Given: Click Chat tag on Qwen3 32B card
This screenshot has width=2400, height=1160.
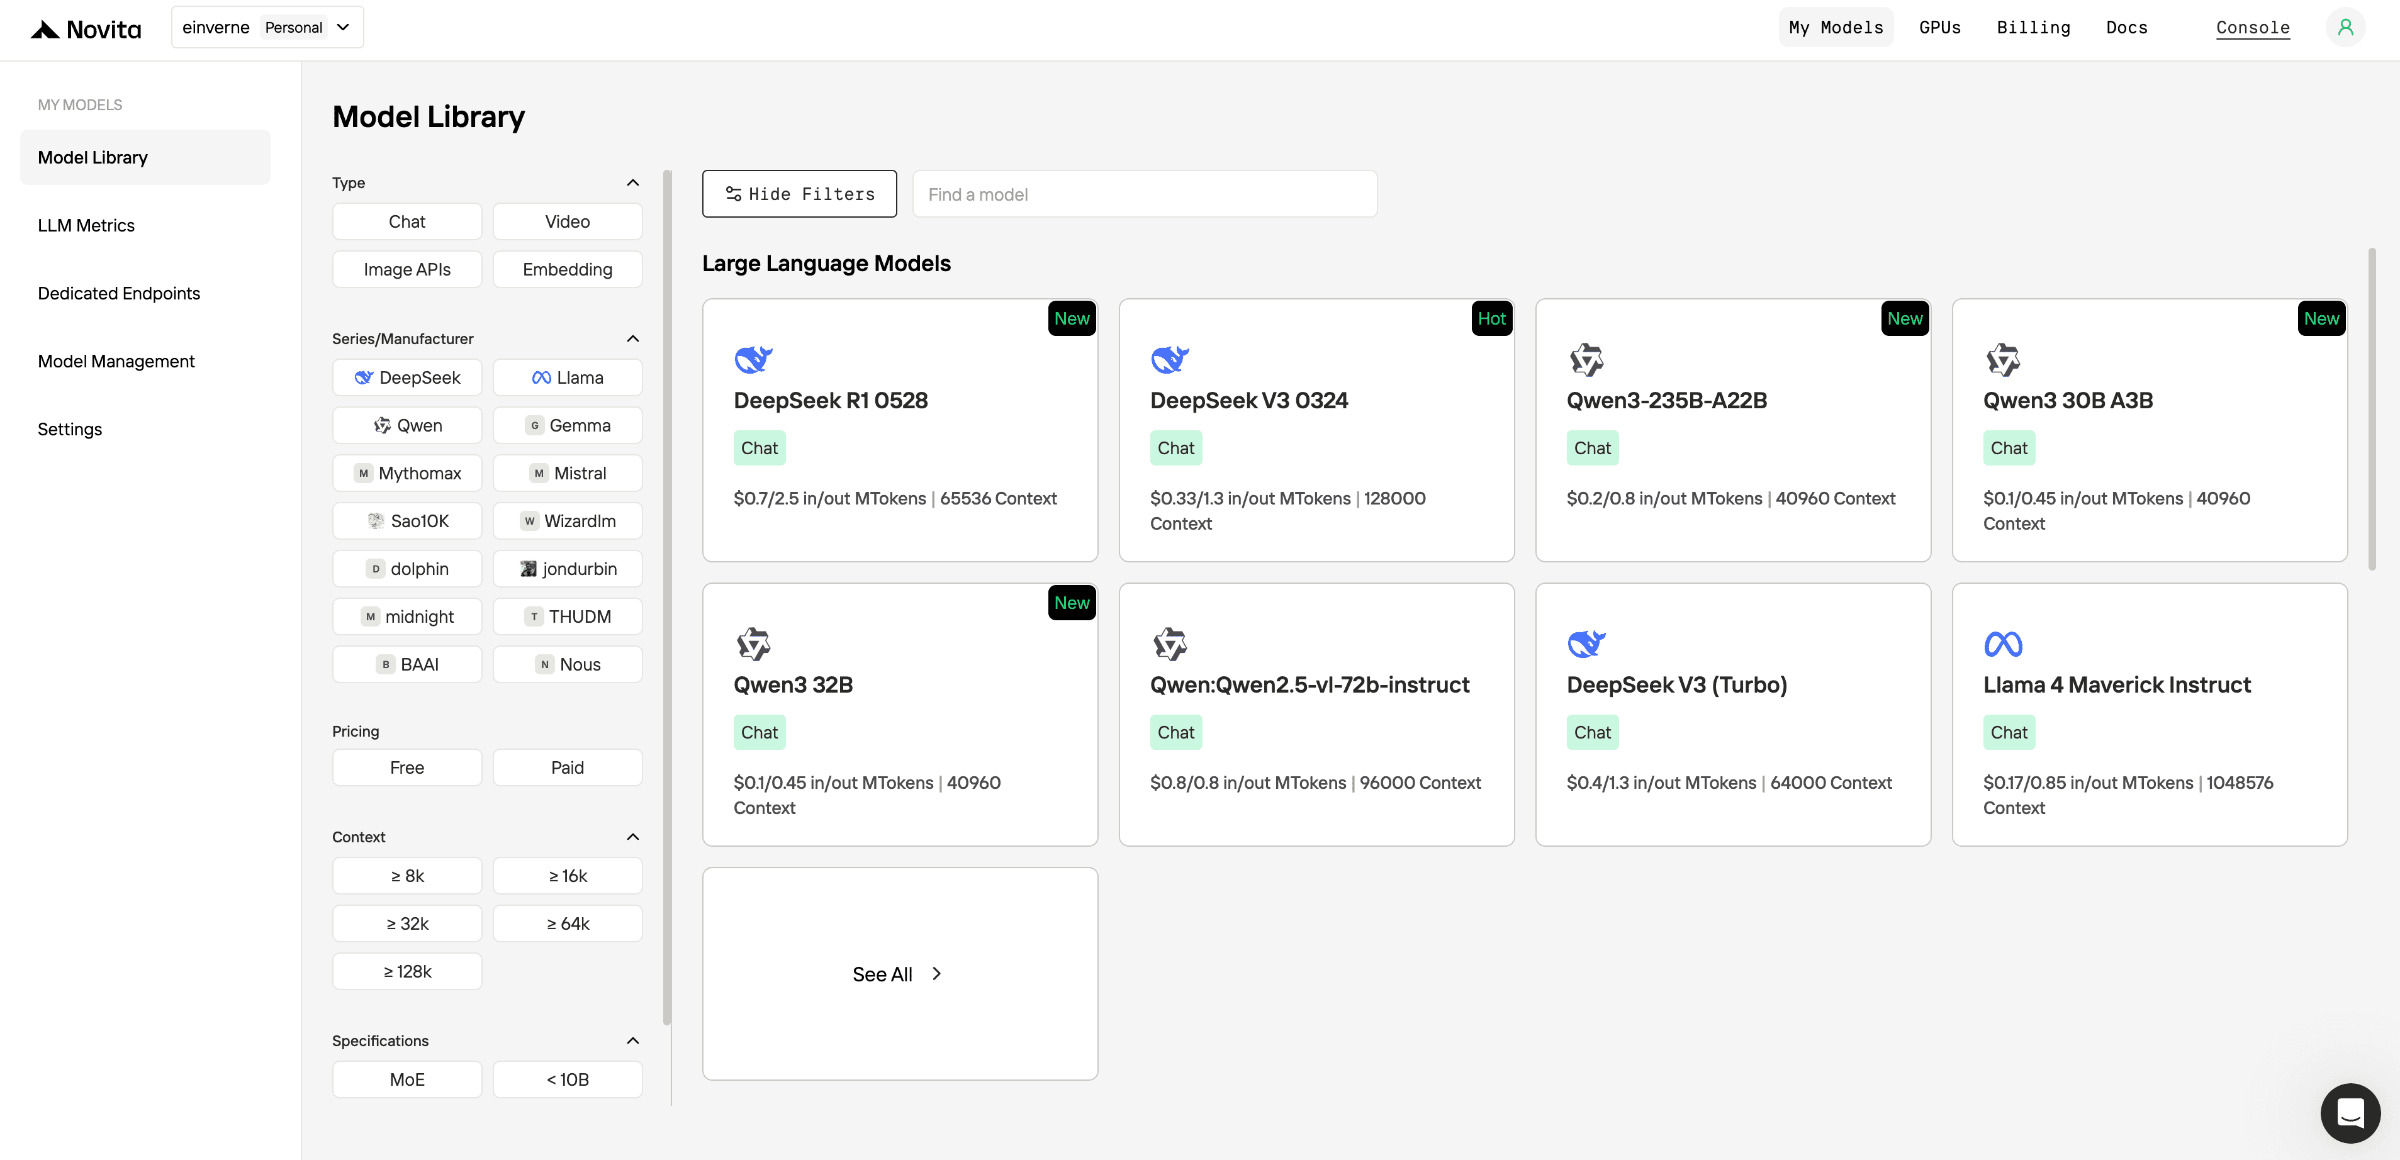Looking at the screenshot, I should click(x=758, y=732).
